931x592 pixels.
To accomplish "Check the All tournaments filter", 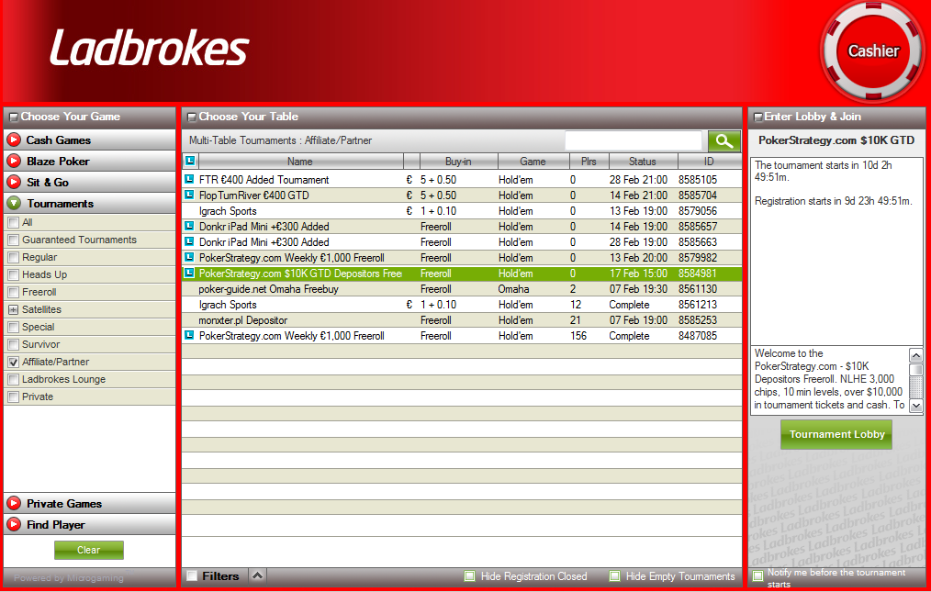I will pos(13,223).
